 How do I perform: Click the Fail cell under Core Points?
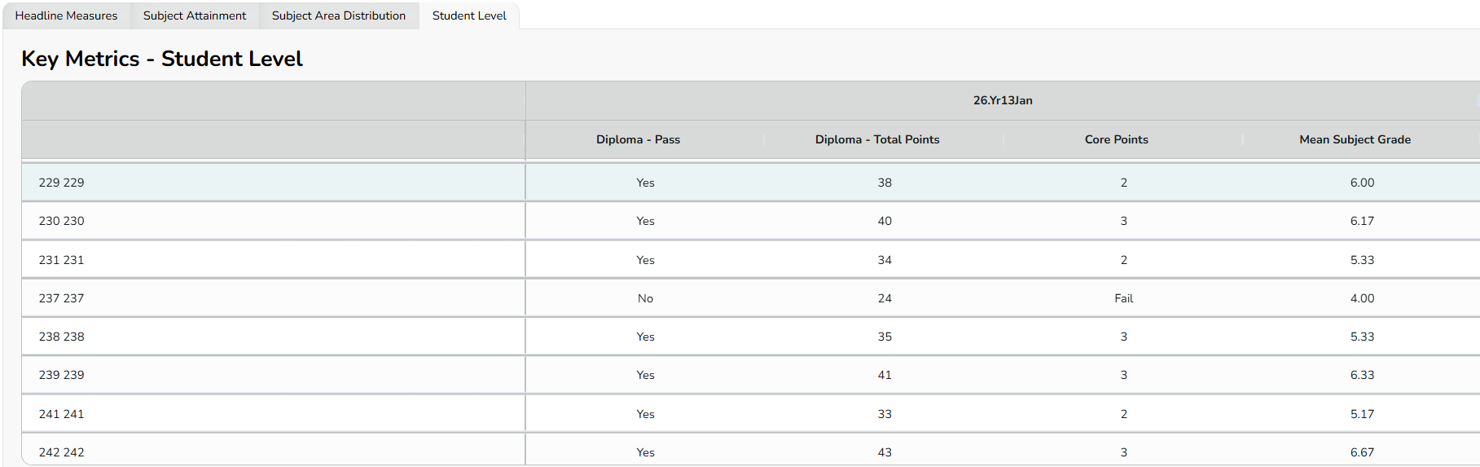coord(1123,298)
